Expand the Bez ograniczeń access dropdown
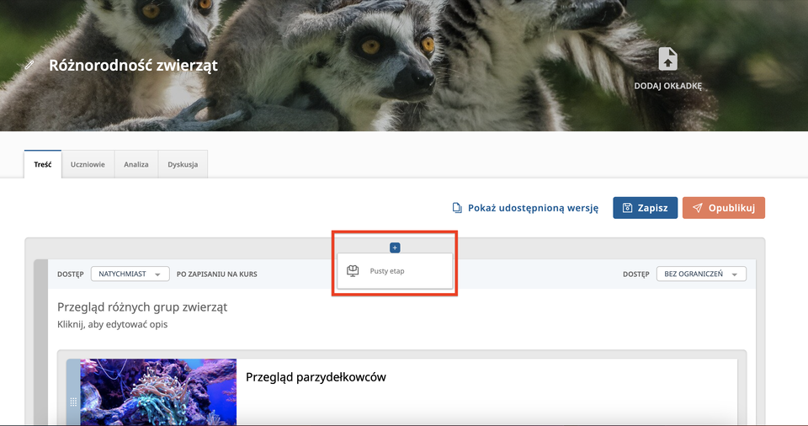The height and width of the screenshot is (426, 808). coord(700,274)
